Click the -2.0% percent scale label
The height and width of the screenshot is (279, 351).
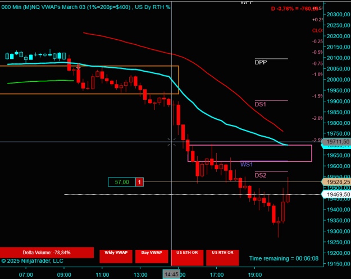pos(317,118)
